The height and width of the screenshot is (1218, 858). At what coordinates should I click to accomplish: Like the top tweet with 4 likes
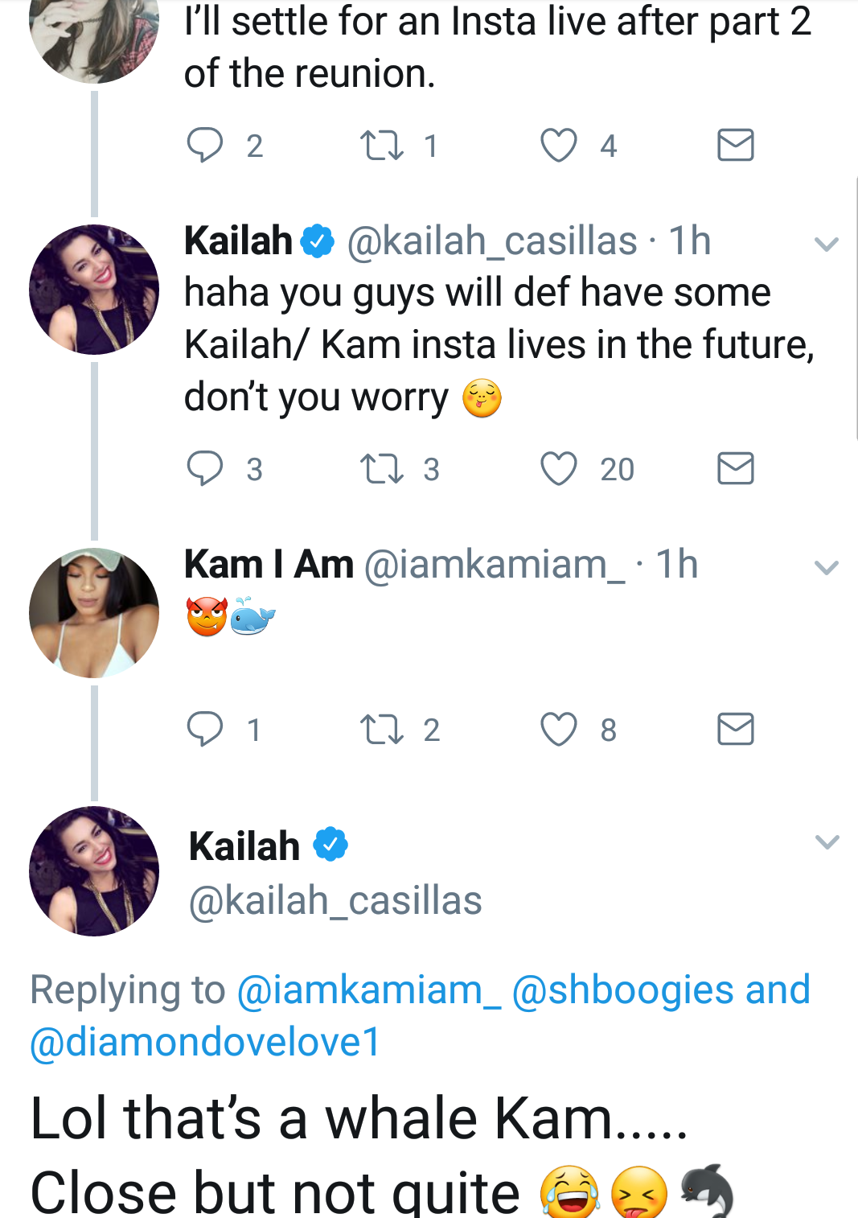click(x=559, y=145)
